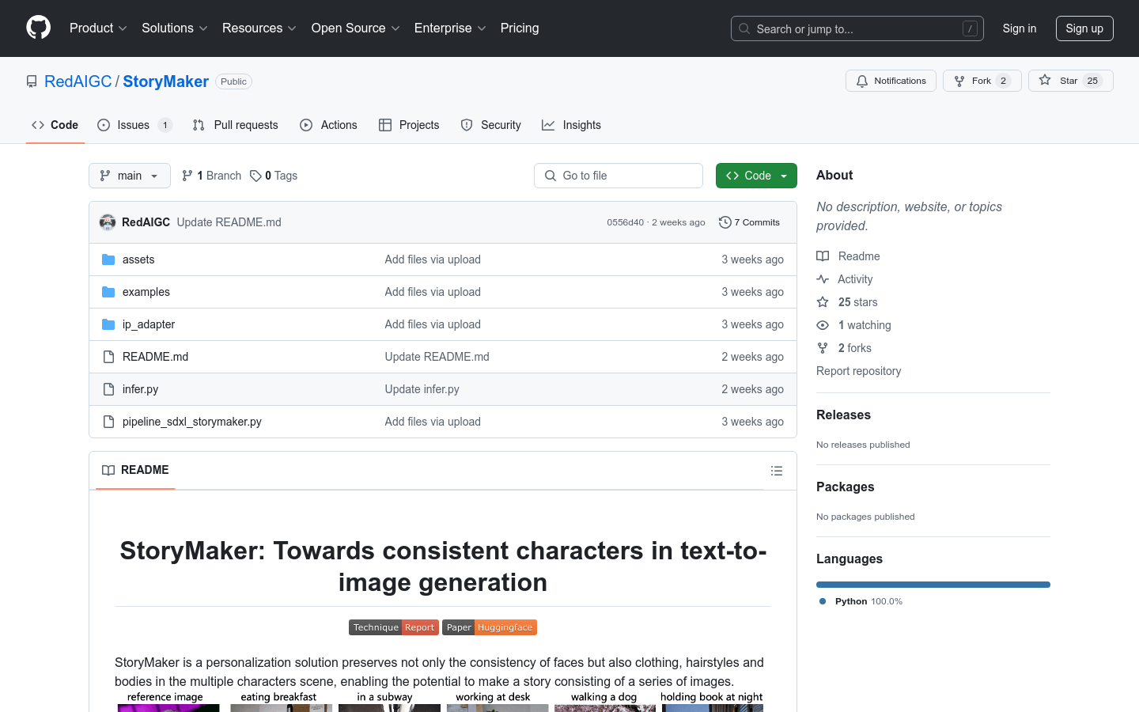Open the Pricing page
1139x712 pixels.
pyautogui.click(x=520, y=28)
